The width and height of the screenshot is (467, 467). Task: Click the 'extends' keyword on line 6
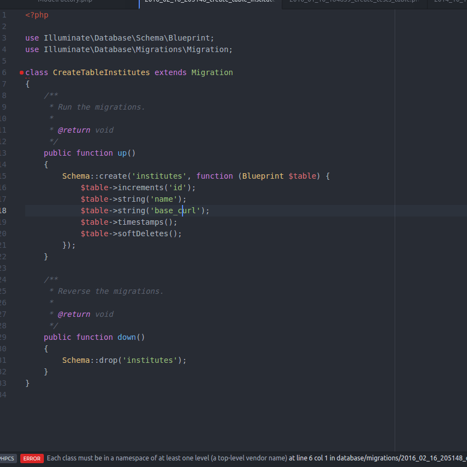[170, 73]
